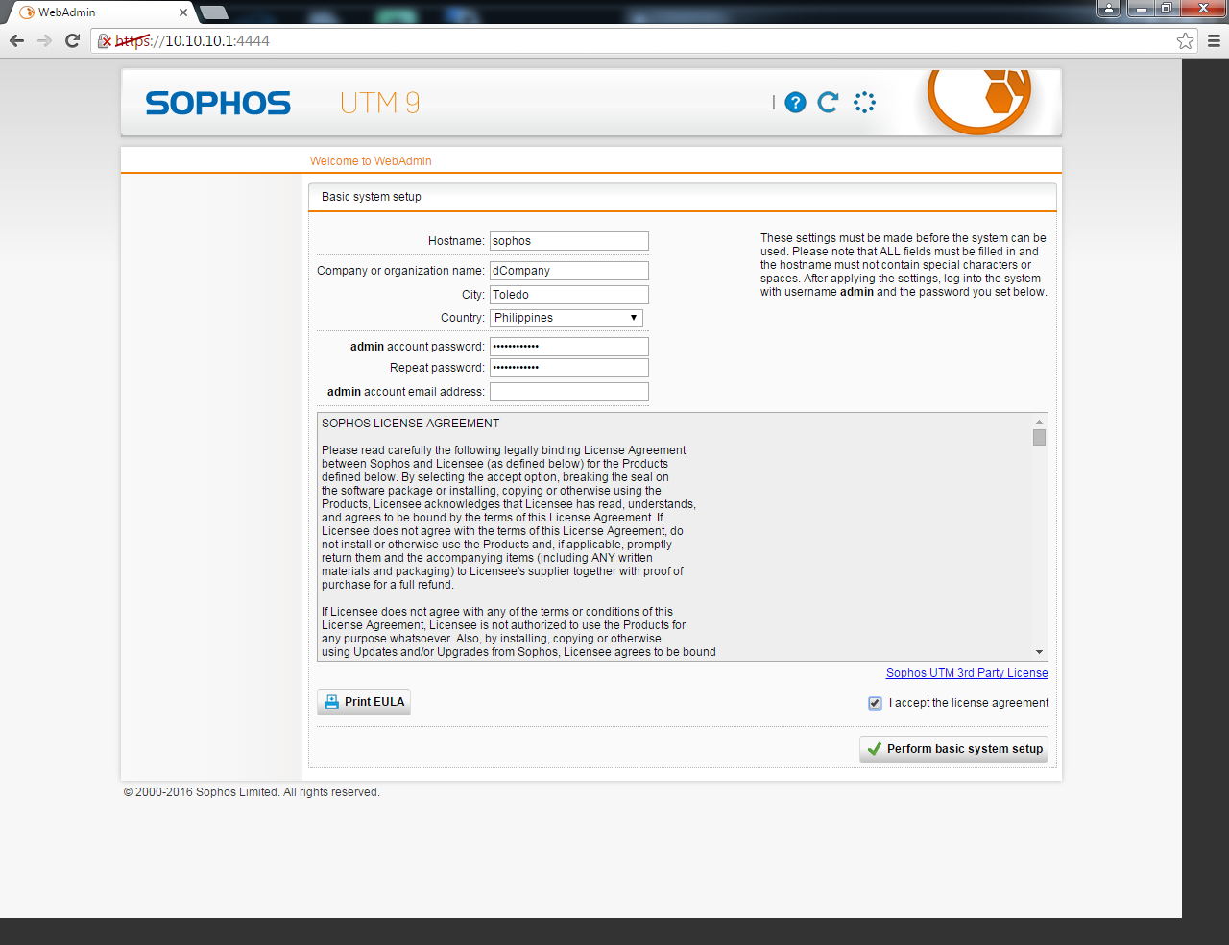Viewport: 1229px width, 945px height.
Task: Bookmark this page with the star icon
Action: click(x=1186, y=40)
